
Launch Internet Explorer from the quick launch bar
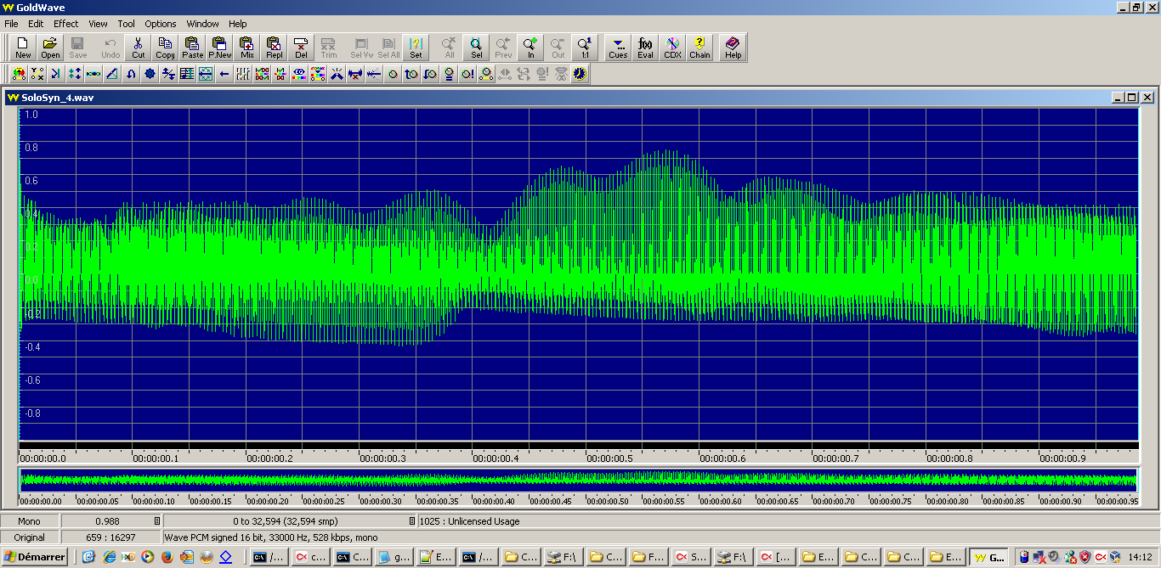tap(109, 557)
